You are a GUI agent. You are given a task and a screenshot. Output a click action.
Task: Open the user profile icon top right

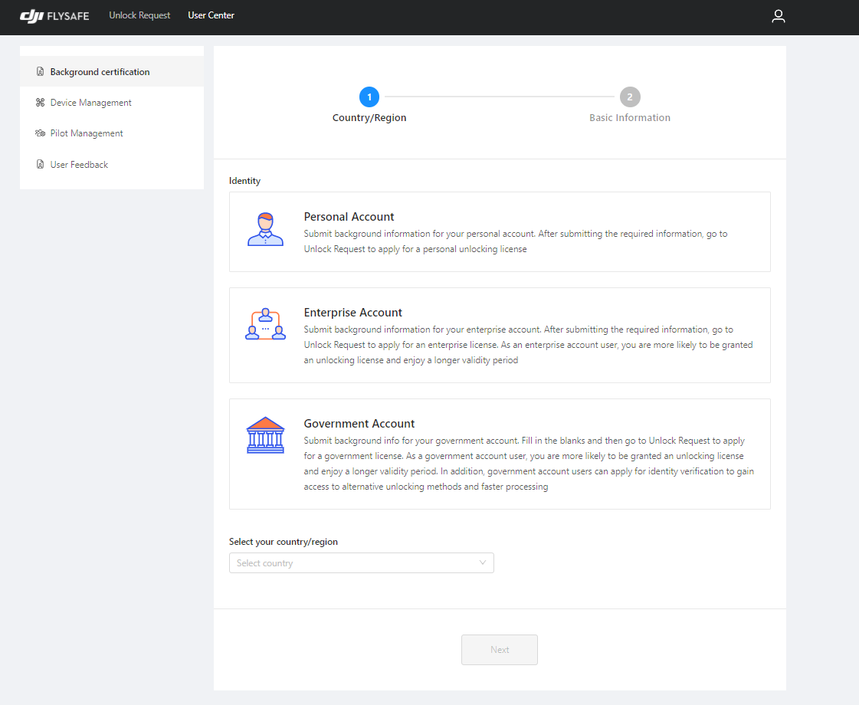click(779, 16)
